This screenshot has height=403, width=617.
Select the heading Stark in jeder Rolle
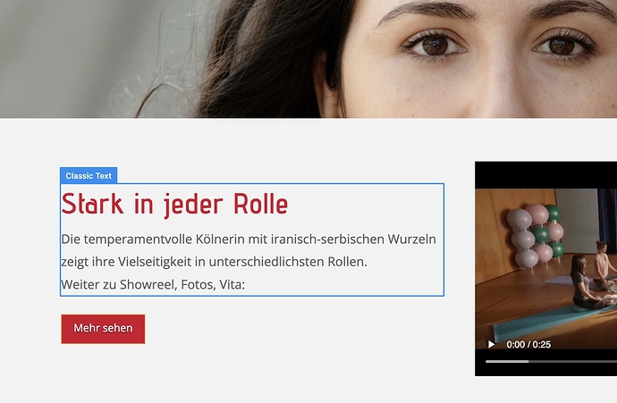(x=174, y=205)
